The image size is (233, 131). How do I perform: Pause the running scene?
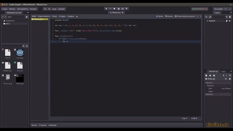110,9
